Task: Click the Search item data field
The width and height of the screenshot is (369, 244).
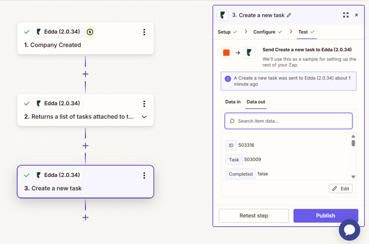Action: pyautogui.click(x=289, y=121)
